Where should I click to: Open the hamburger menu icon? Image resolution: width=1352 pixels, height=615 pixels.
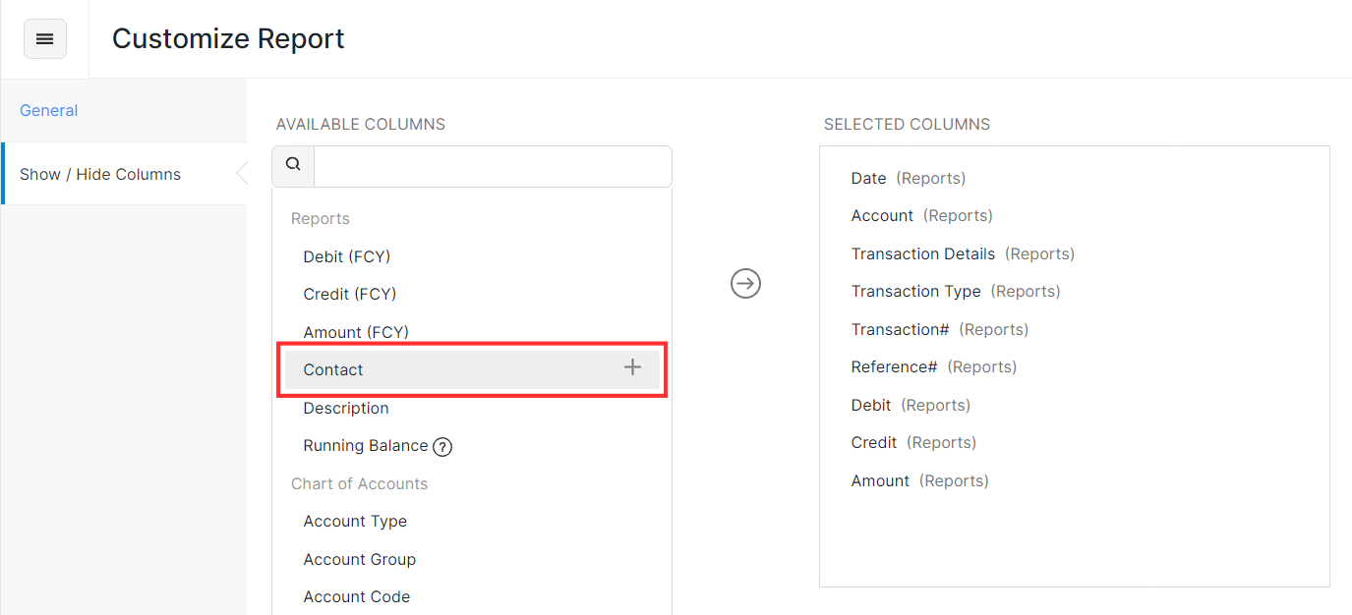tap(44, 38)
